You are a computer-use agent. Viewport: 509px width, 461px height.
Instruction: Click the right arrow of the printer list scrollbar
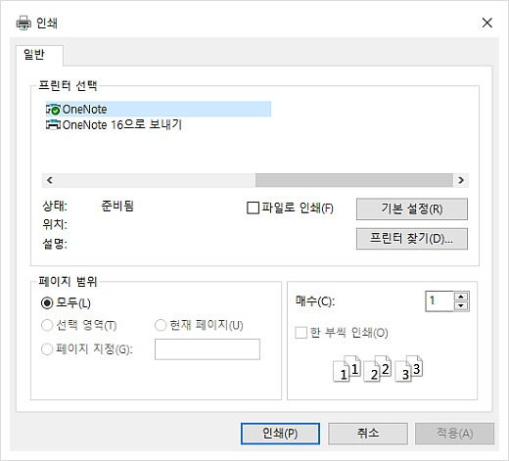[461, 180]
